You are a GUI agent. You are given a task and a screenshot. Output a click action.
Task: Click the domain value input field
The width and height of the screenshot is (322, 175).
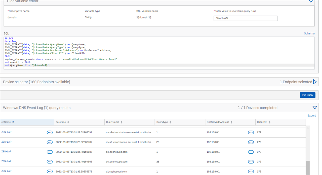click(x=246, y=18)
